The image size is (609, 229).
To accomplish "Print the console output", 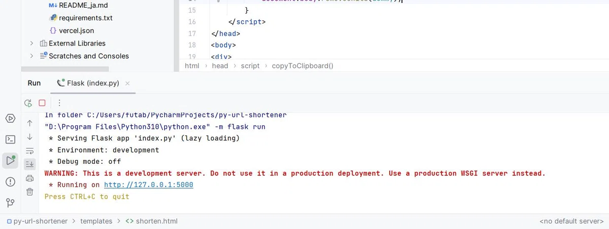I will pos(29,177).
